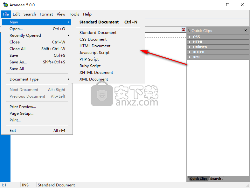Click the Araneae app icon in title bar
The image size is (250, 188).
tap(5, 5)
